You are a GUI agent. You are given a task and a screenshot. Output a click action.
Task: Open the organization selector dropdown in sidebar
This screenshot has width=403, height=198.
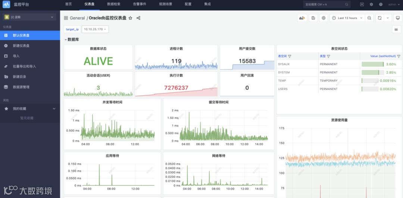[x=29, y=17]
